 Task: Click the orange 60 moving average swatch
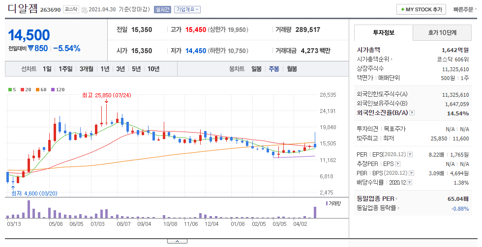(x=37, y=89)
